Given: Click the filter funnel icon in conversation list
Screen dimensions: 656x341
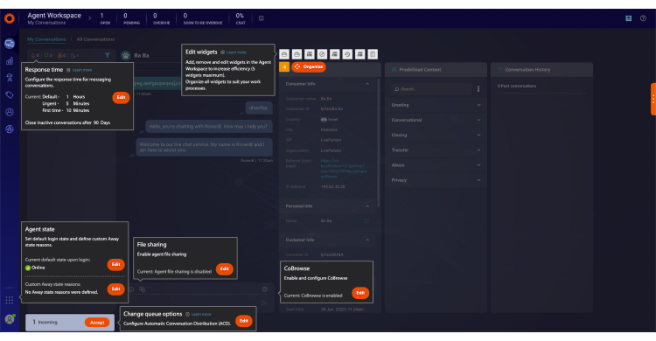Looking at the screenshot, I should click(x=107, y=55).
